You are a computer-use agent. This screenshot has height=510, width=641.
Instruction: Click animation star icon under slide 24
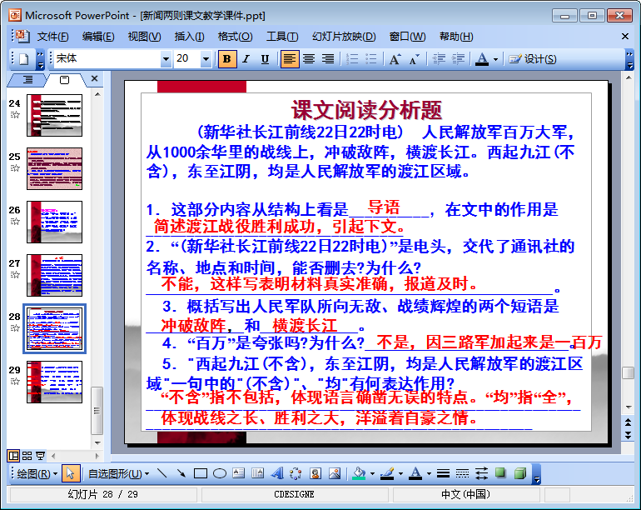click(x=15, y=115)
